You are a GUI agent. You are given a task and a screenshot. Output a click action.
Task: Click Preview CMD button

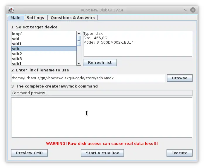pos(29,153)
